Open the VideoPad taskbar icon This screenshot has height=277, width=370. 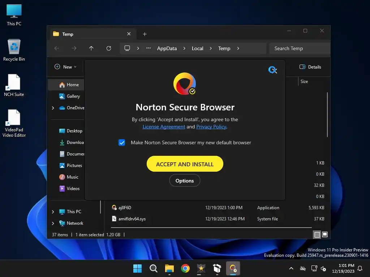201,268
